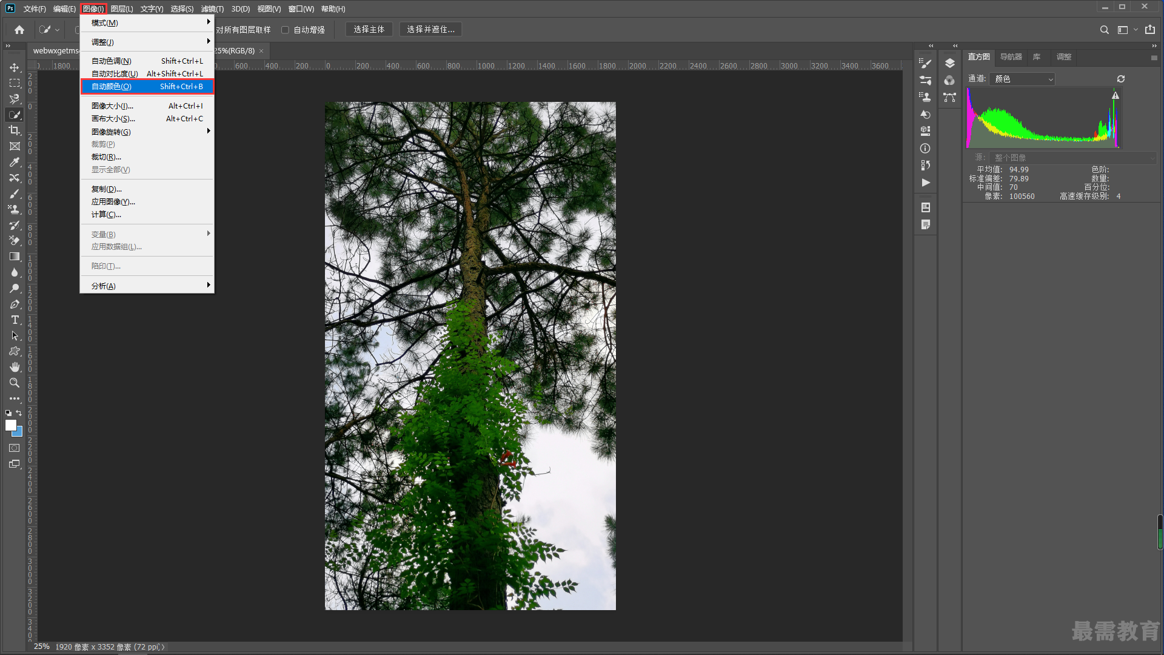This screenshot has height=655, width=1164.
Task: Click the Home icon in options bar
Action: tap(19, 29)
